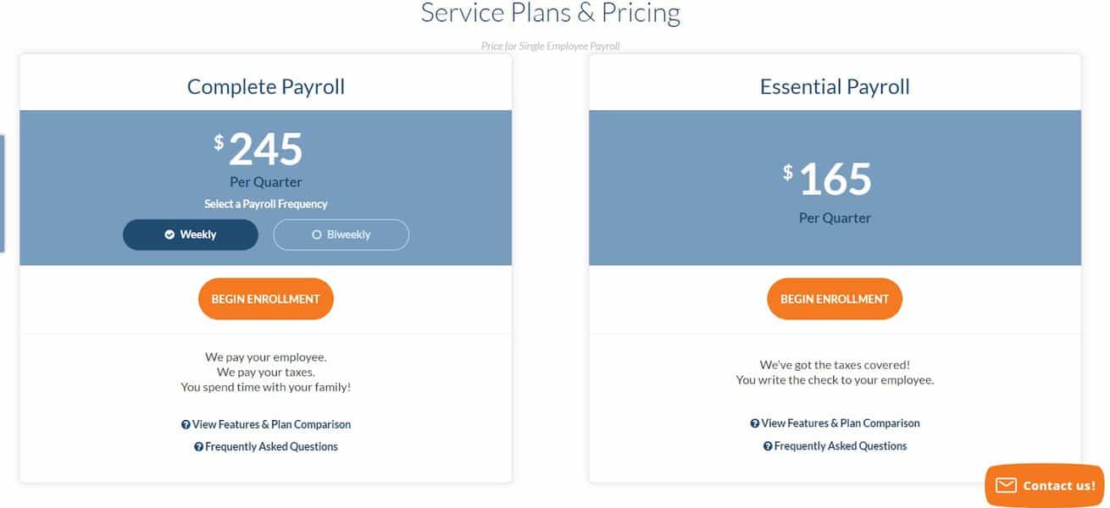Image resolution: width=1110 pixels, height=508 pixels.
Task: Select the Biweekly payroll frequency option
Action: click(x=341, y=235)
